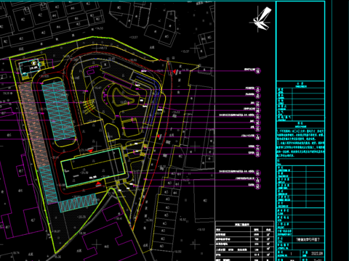Select the tall cyan cross-hatched block
Viewport: 349px width, 261px height.
click(58, 111)
